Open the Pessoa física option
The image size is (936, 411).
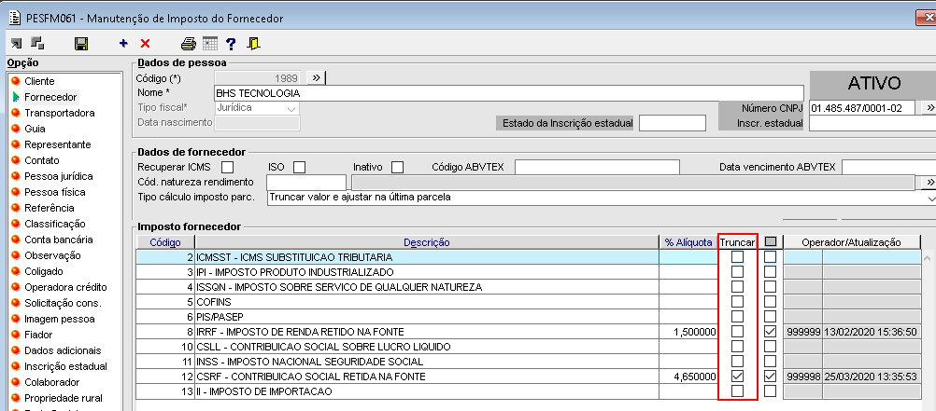point(55,192)
